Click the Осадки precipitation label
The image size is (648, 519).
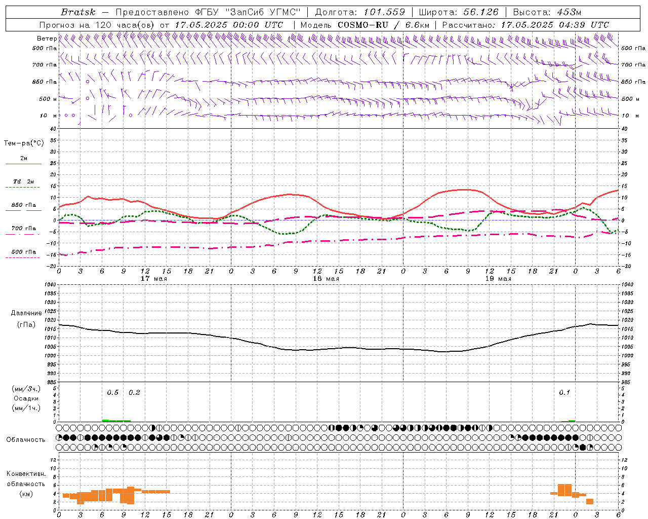pyautogui.click(x=26, y=398)
